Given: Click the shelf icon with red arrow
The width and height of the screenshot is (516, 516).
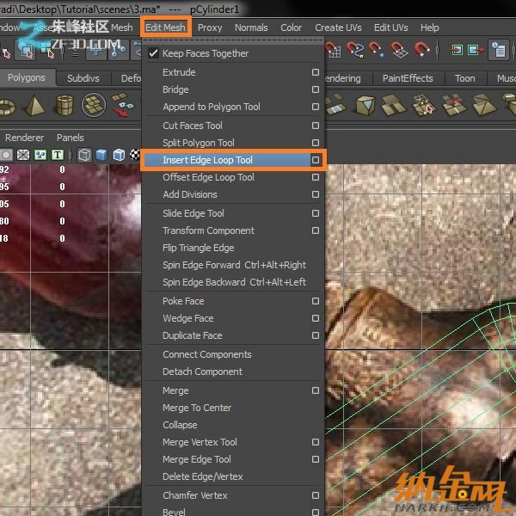Looking at the screenshot, I should point(122,105).
